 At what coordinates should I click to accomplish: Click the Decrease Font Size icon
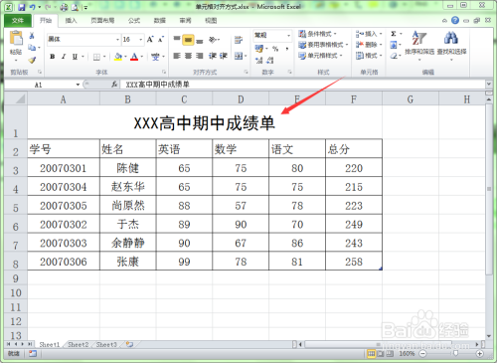[161, 40]
